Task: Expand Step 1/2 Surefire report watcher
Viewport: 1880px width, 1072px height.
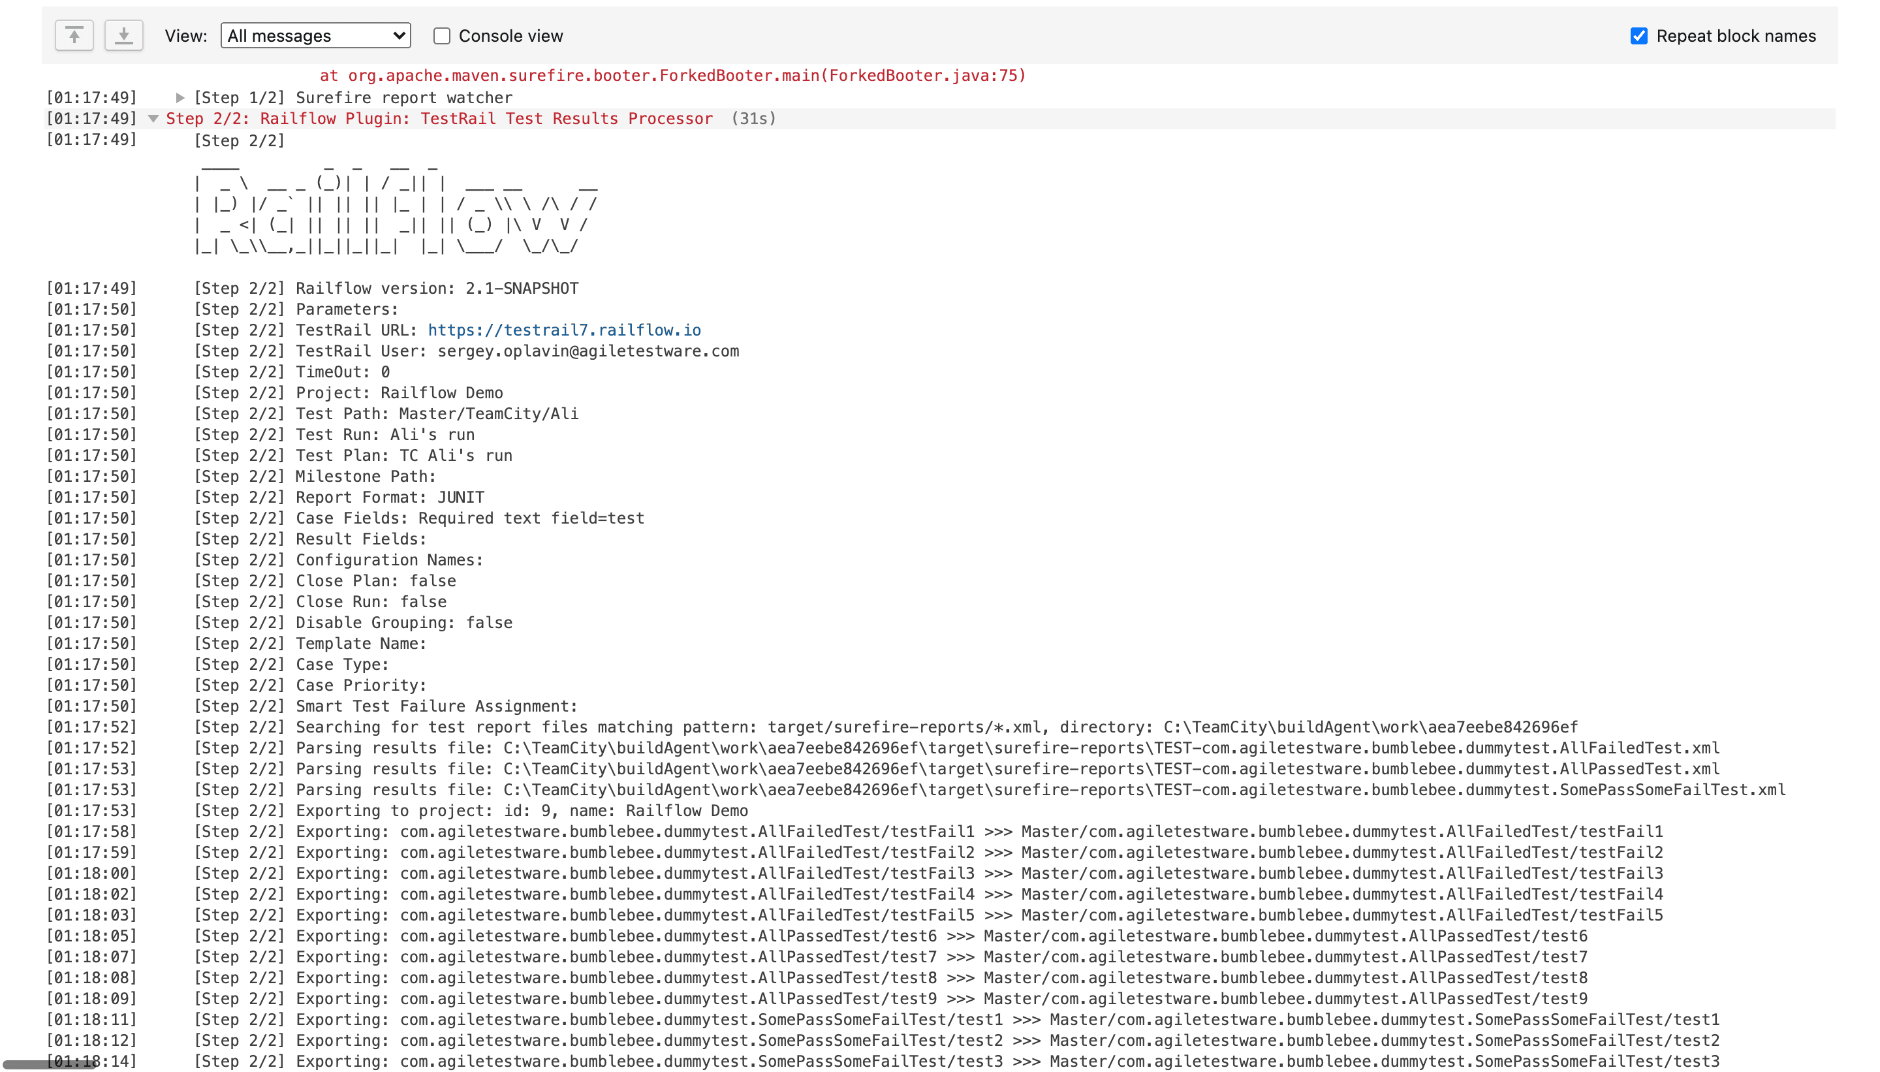Action: (180, 97)
